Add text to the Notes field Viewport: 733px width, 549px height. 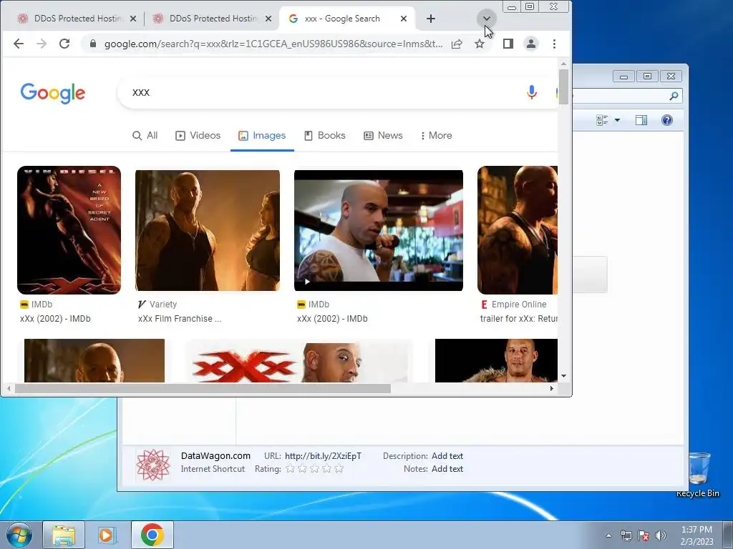click(447, 469)
